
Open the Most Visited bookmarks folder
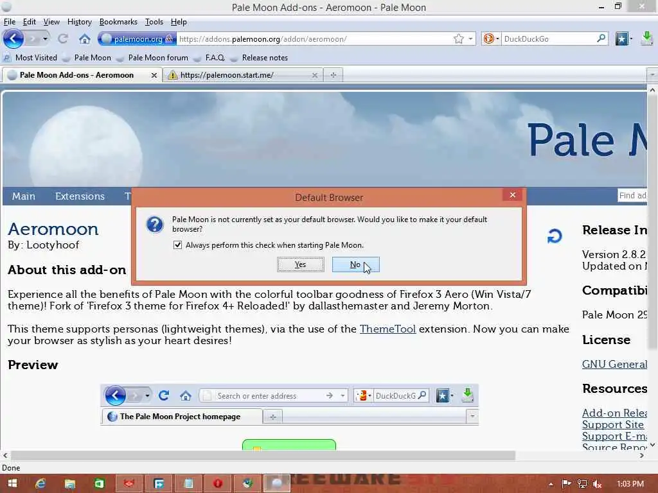[30, 58]
